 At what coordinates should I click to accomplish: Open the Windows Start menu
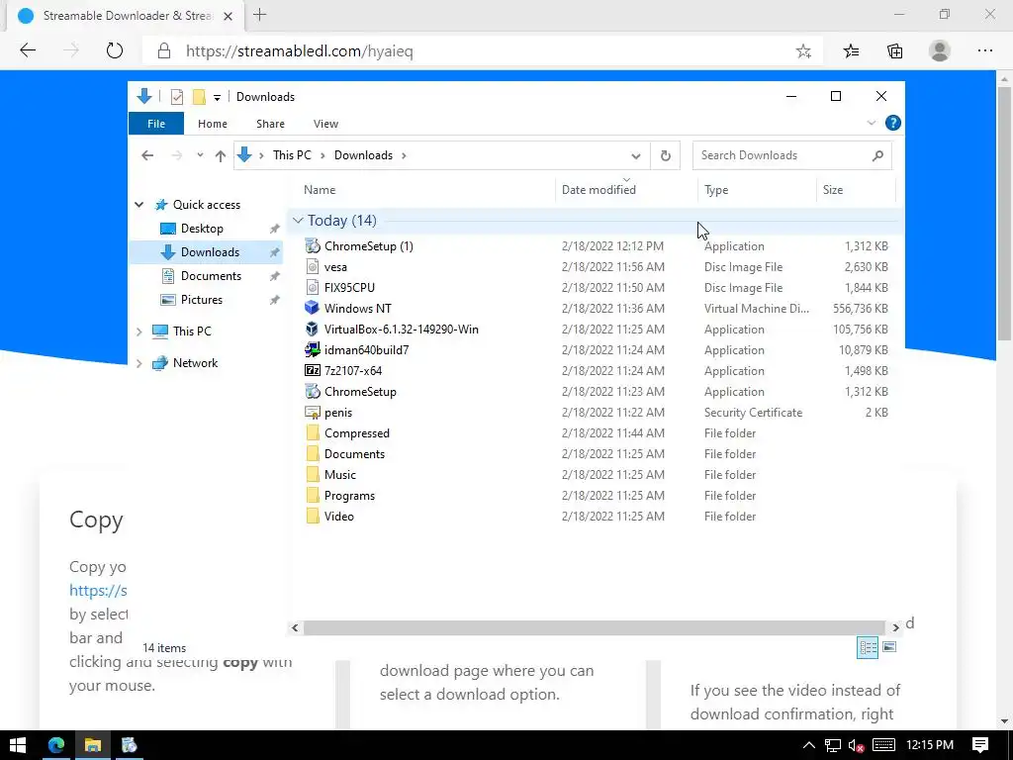pos(18,745)
